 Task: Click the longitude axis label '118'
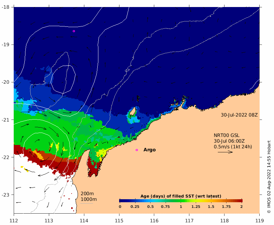tap(224, 220)
